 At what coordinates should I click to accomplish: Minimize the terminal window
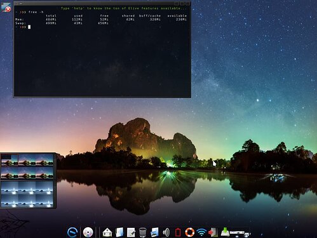(177, 4)
